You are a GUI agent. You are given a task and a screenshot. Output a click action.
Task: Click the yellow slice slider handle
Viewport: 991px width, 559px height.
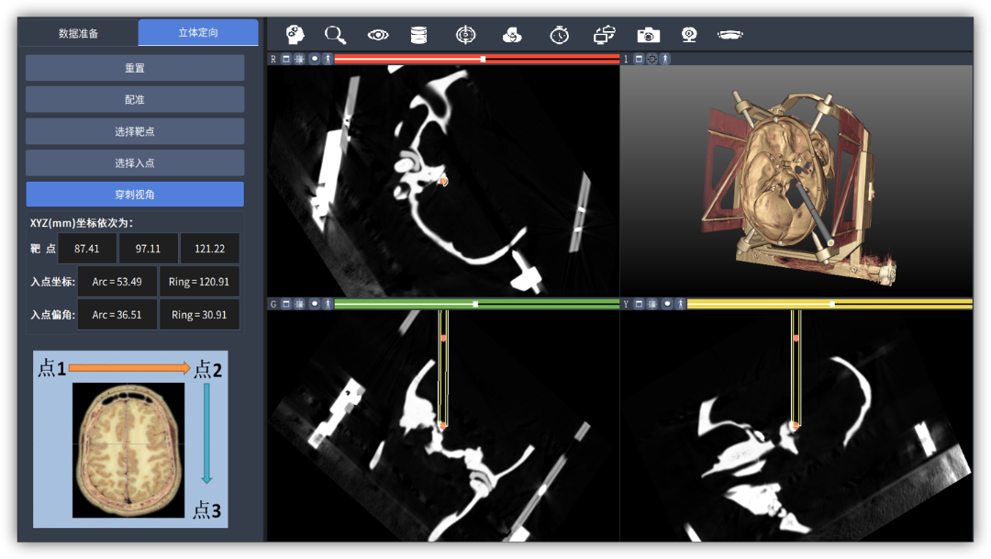(x=831, y=304)
